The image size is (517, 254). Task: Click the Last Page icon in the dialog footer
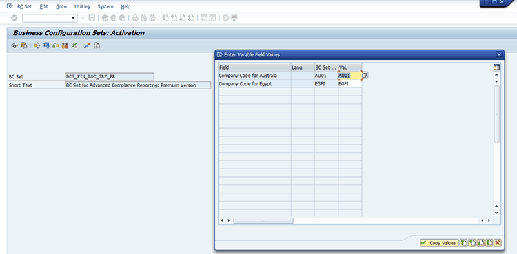pyautogui.click(x=489, y=243)
